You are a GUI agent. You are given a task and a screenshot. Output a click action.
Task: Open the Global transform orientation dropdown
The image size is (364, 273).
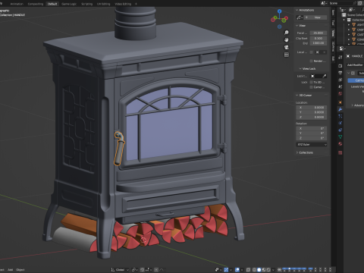pos(120,270)
